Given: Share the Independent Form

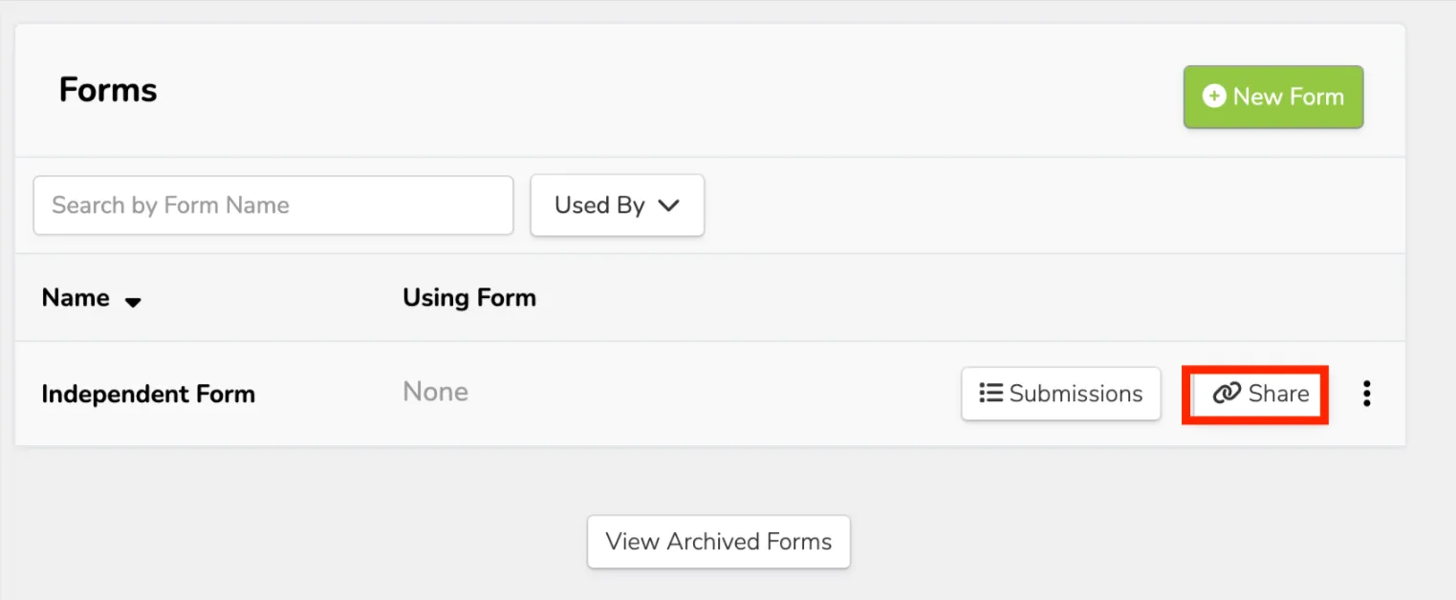Looking at the screenshot, I should coord(1255,394).
